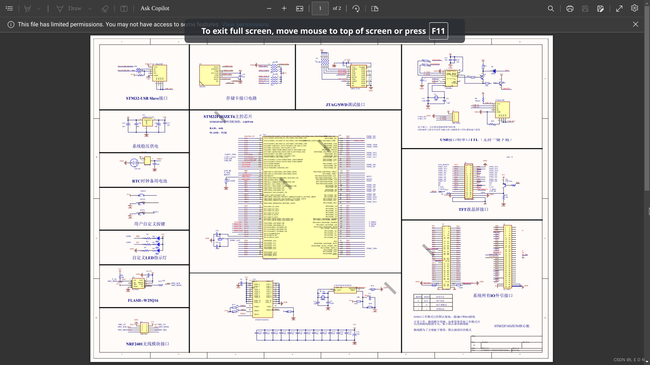
Task: Open the View permissions link
Action: tap(245, 24)
